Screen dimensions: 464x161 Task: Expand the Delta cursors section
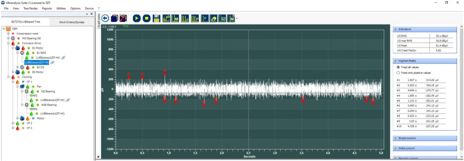click(424, 148)
